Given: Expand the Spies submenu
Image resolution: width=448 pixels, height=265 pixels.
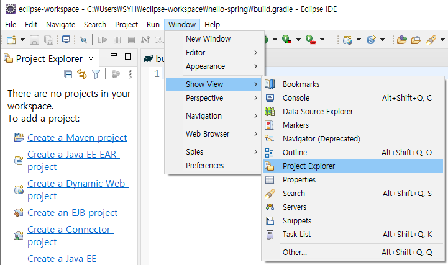Looking at the screenshot, I should point(213,152).
